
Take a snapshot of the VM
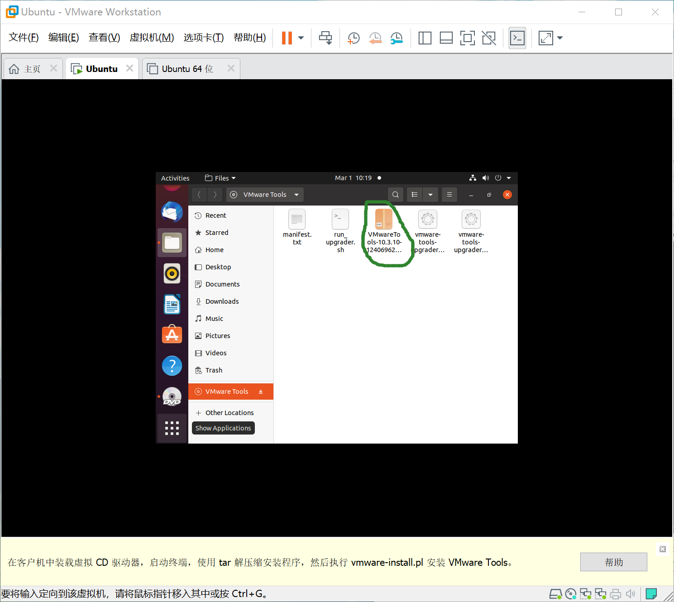[354, 38]
